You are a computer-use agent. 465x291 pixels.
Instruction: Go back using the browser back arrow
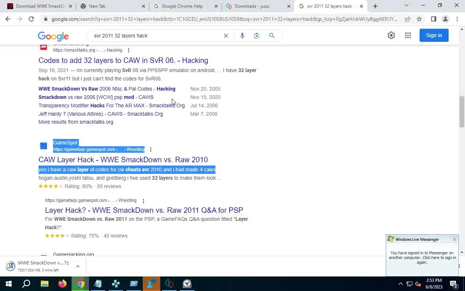(8, 19)
